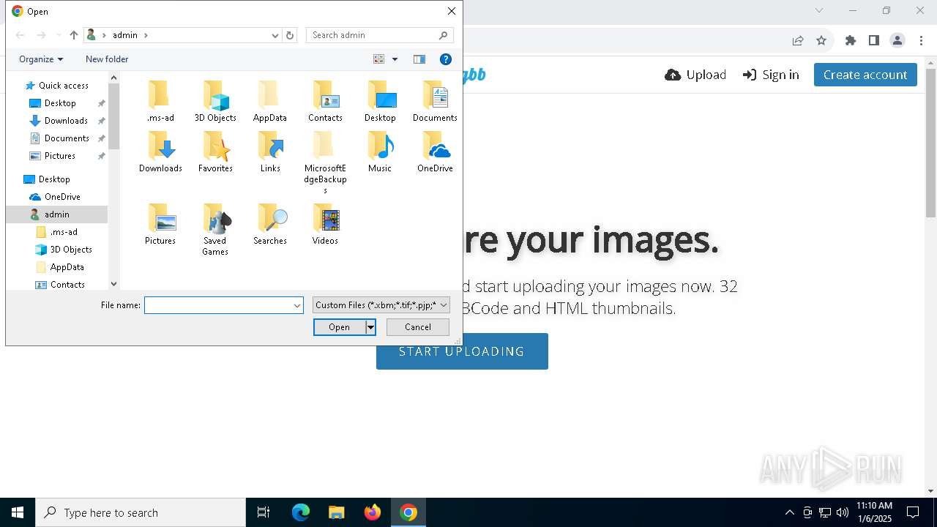937x527 pixels.
Task: Open Change your view dropdown arrow
Action: click(x=395, y=59)
